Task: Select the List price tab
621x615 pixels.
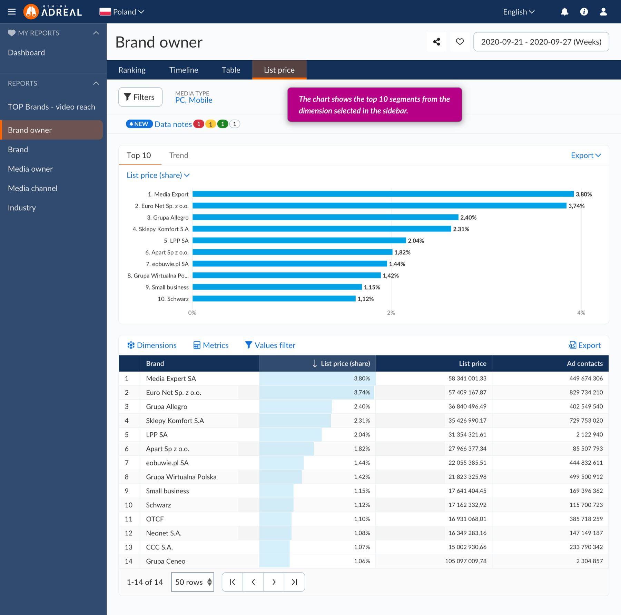Action: click(279, 70)
